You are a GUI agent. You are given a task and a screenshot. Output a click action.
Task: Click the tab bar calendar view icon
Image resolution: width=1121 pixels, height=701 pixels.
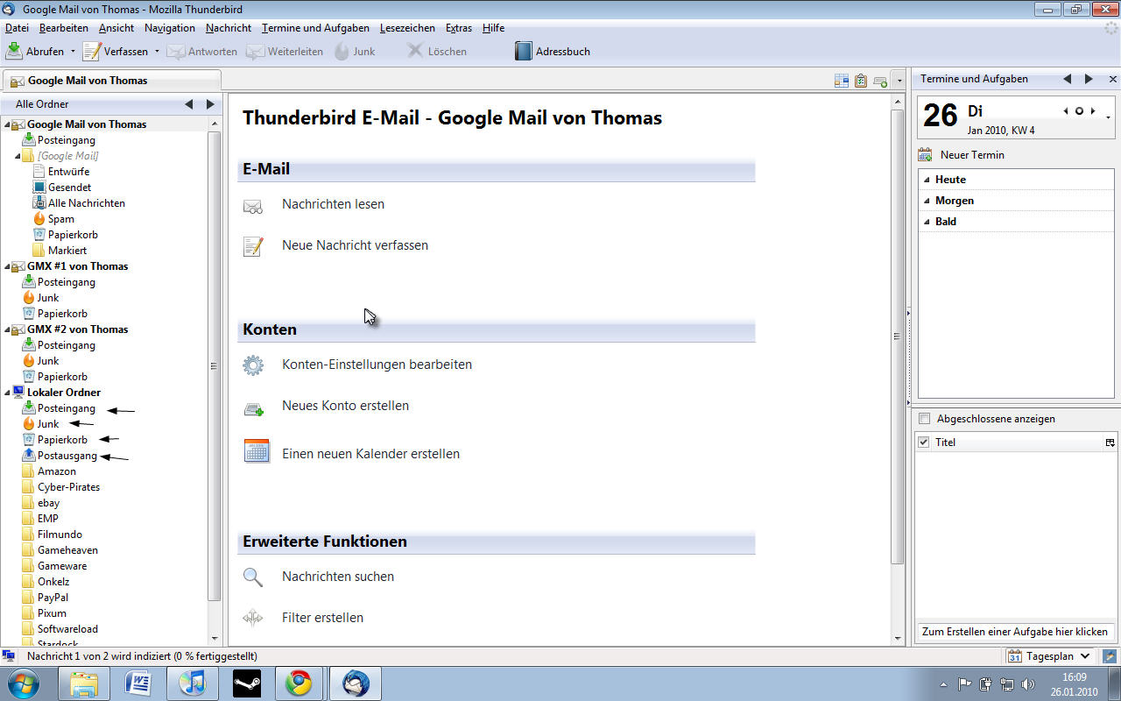tap(842, 81)
